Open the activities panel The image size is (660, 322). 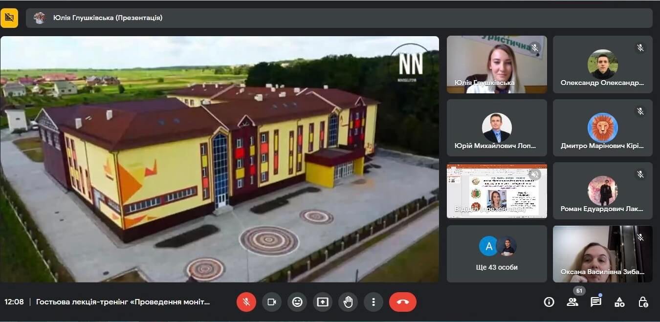(619, 302)
